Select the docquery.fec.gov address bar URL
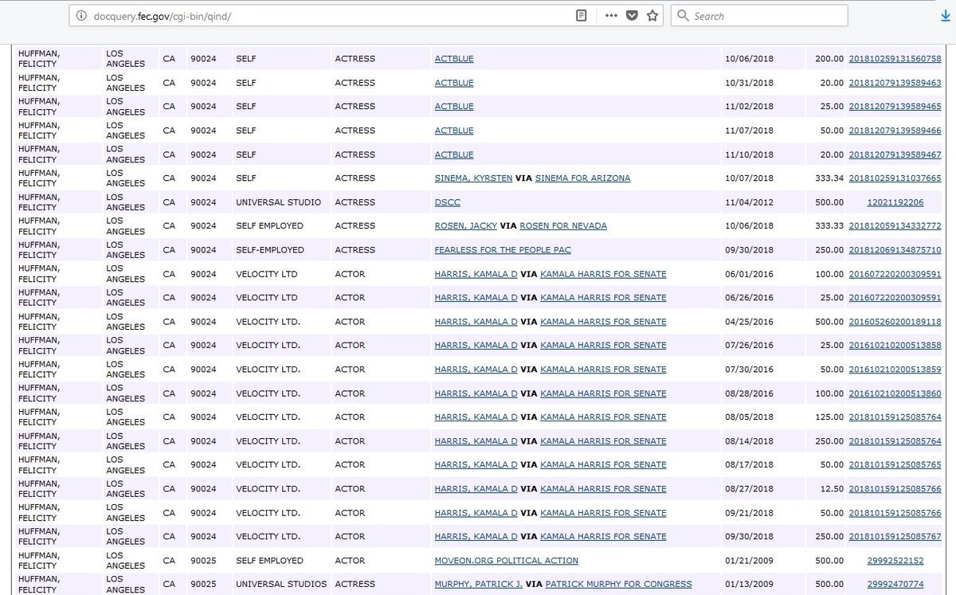 coord(163,16)
